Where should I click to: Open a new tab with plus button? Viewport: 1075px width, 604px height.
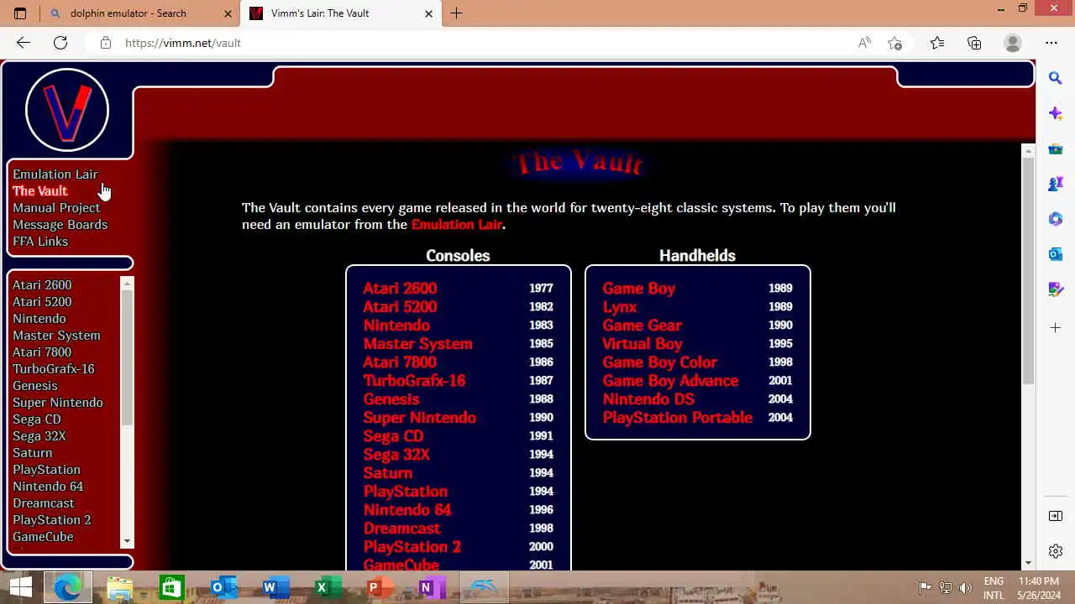(456, 13)
